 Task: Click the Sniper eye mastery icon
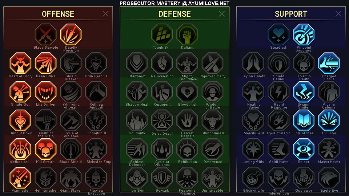pos(304,149)
